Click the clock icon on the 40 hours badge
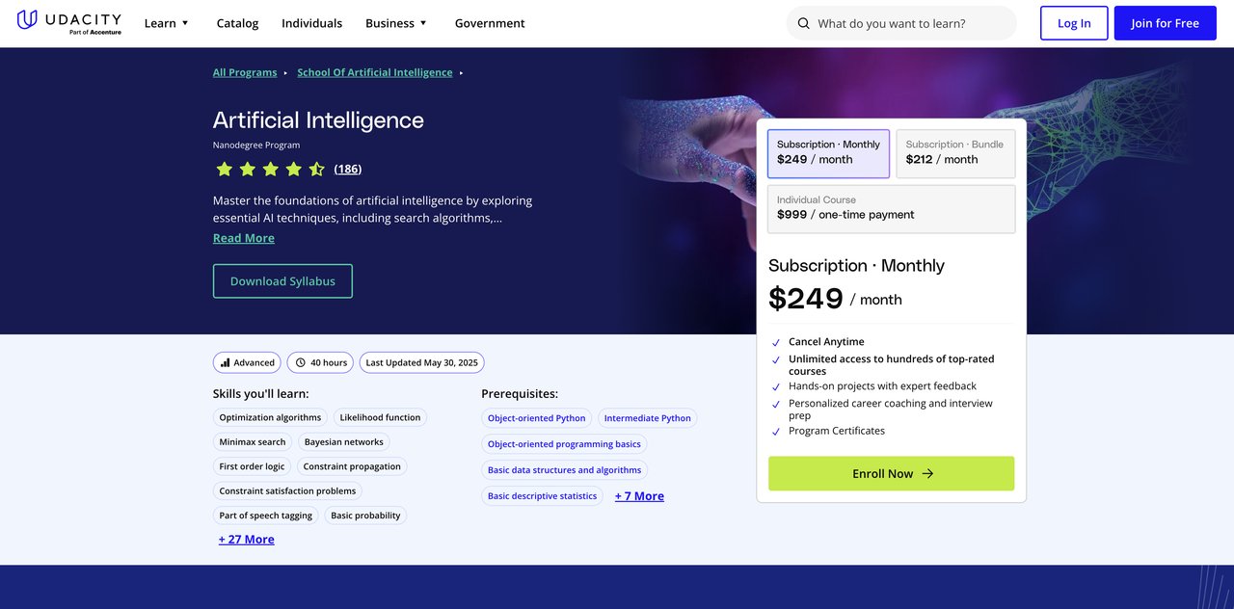The width and height of the screenshot is (1234, 609). click(x=299, y=362)
